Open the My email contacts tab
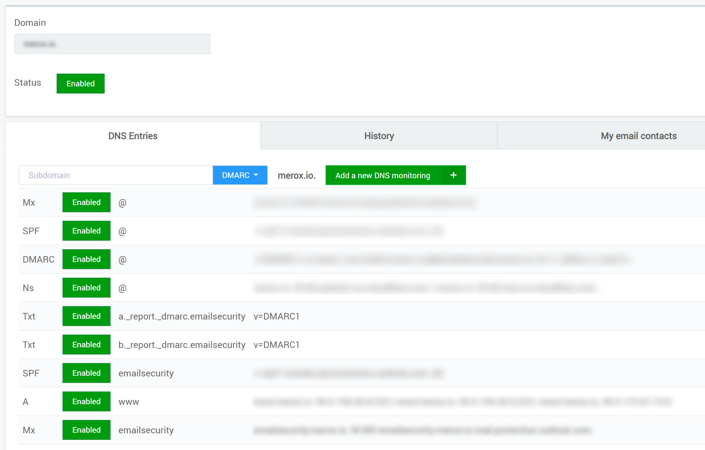The height and width of the screenshot is (450, 705). [x=638, y=136]
